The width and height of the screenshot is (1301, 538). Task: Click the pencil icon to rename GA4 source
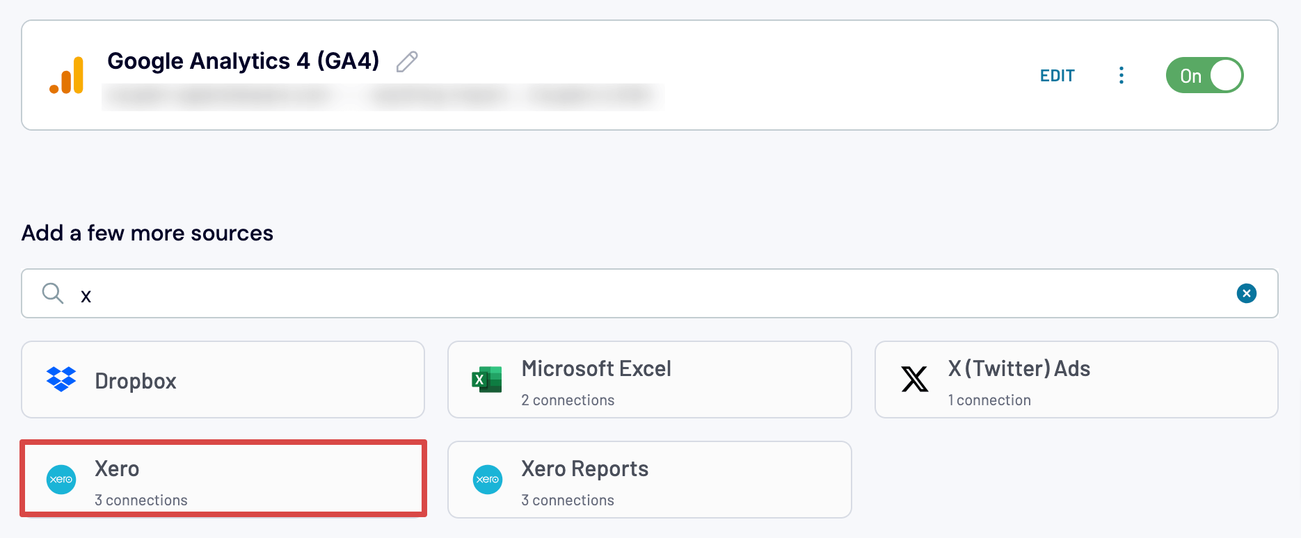[407, 62]
